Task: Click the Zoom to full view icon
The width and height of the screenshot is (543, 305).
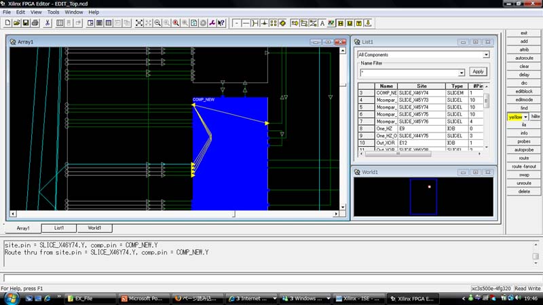Action: click(139, 23)
